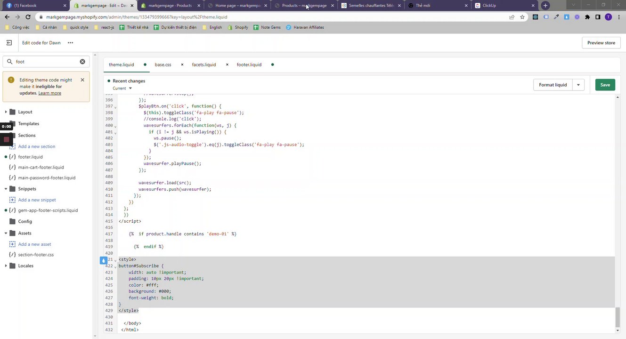Open the dropdown arrow next to Format liquid

578,85
